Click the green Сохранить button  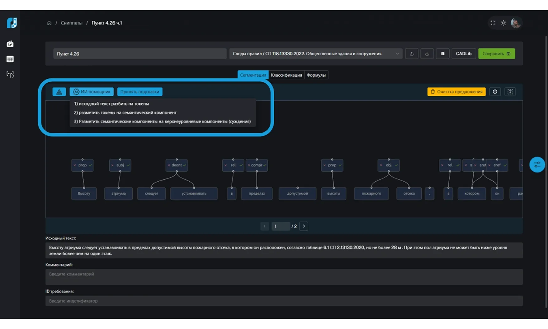pyautogui.click(x=496, y=54)
